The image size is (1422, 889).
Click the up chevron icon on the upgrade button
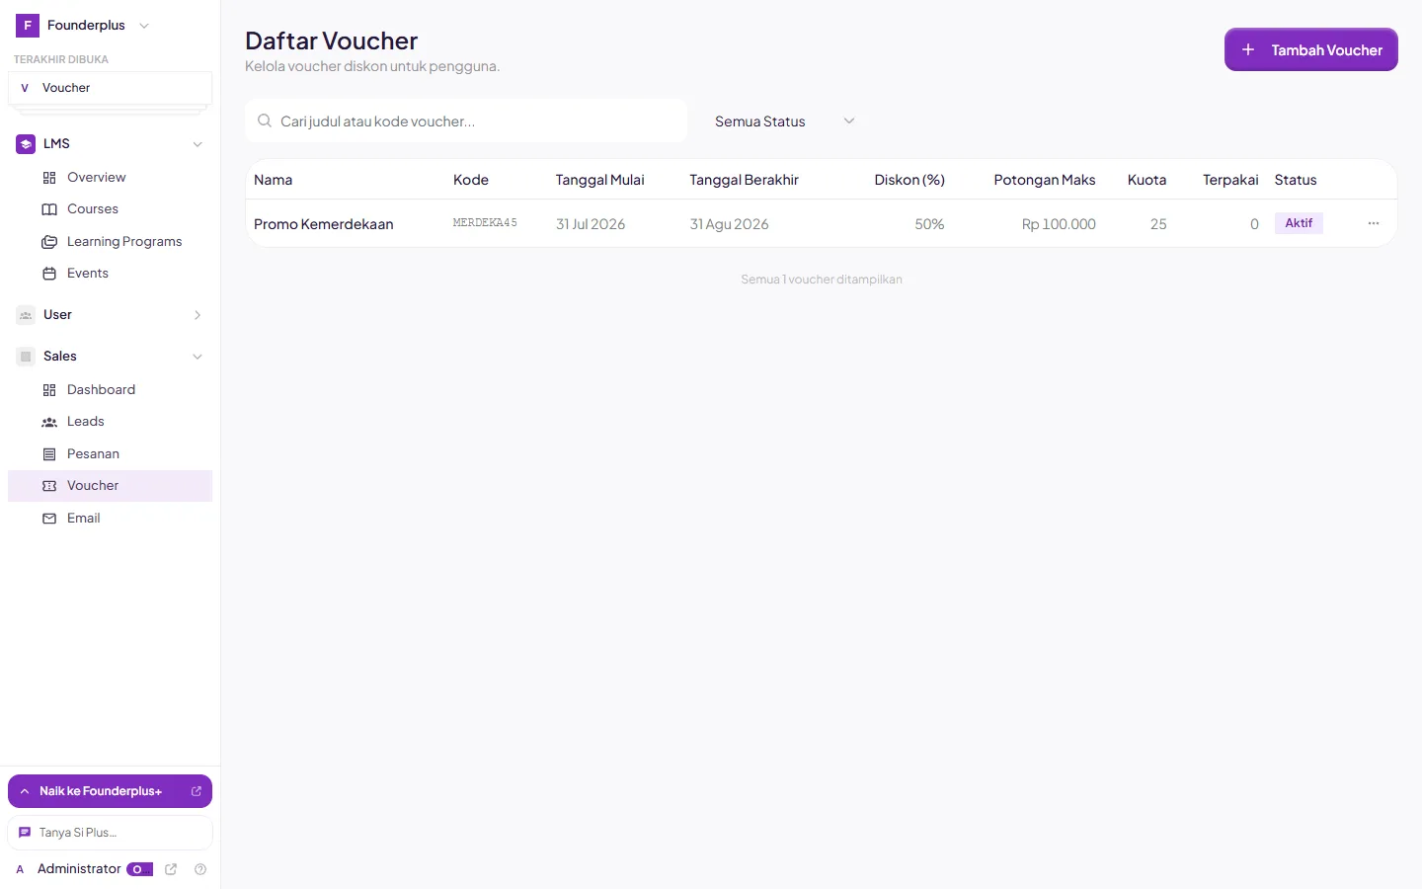click(25, 791)
